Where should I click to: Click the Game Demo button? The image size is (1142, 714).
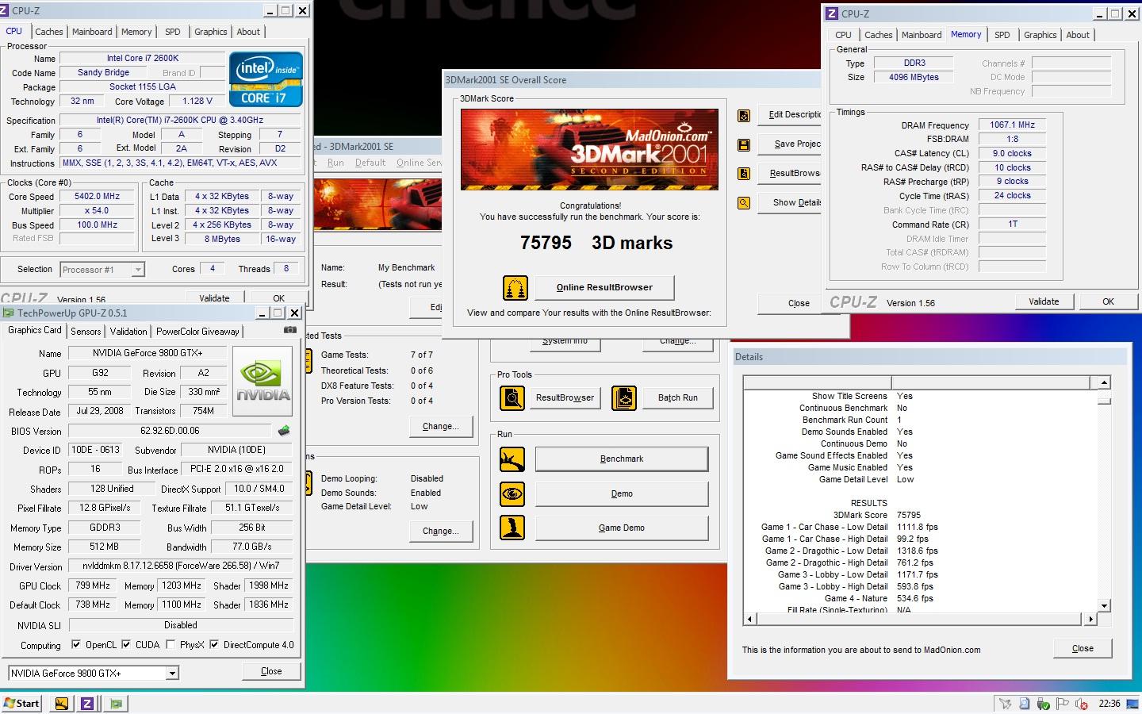pos(622,528)
